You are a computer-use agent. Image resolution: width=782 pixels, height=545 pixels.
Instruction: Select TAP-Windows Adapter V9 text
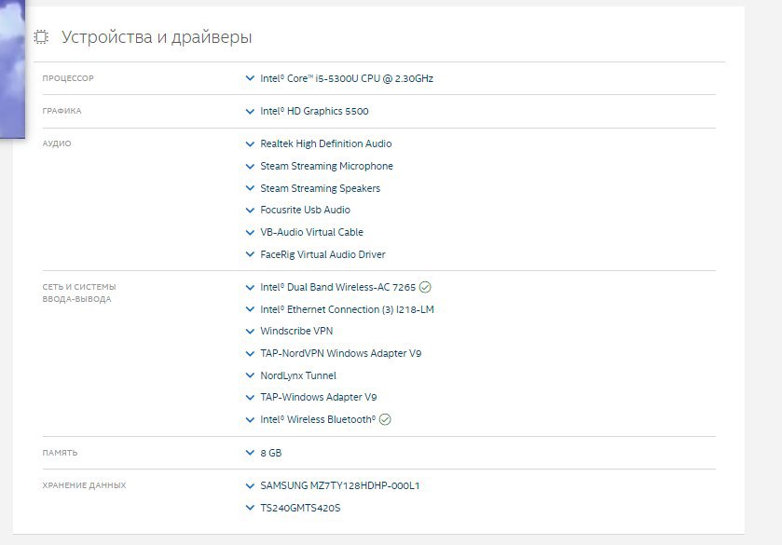coord(318,398)
